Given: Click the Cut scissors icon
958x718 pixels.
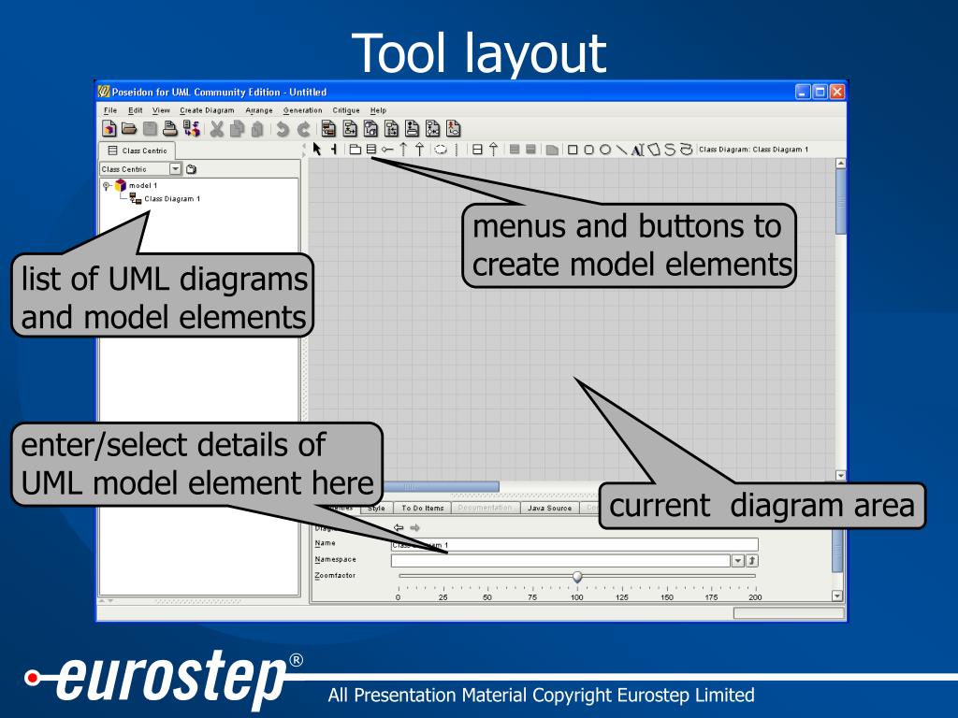Looking at the screenshot, I should tap(217, 129).
